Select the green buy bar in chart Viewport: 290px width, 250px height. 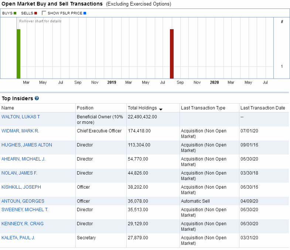(18, 54)
